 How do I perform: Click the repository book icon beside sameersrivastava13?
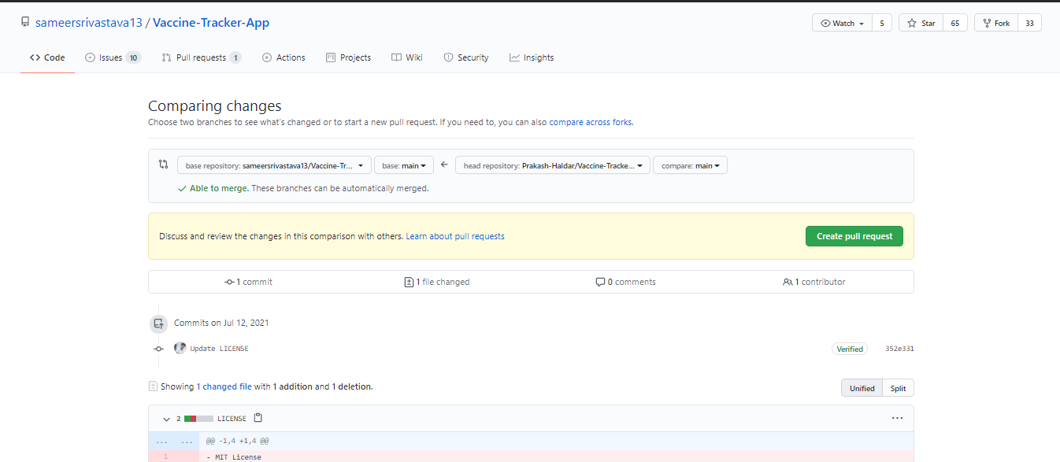[26, 23]
